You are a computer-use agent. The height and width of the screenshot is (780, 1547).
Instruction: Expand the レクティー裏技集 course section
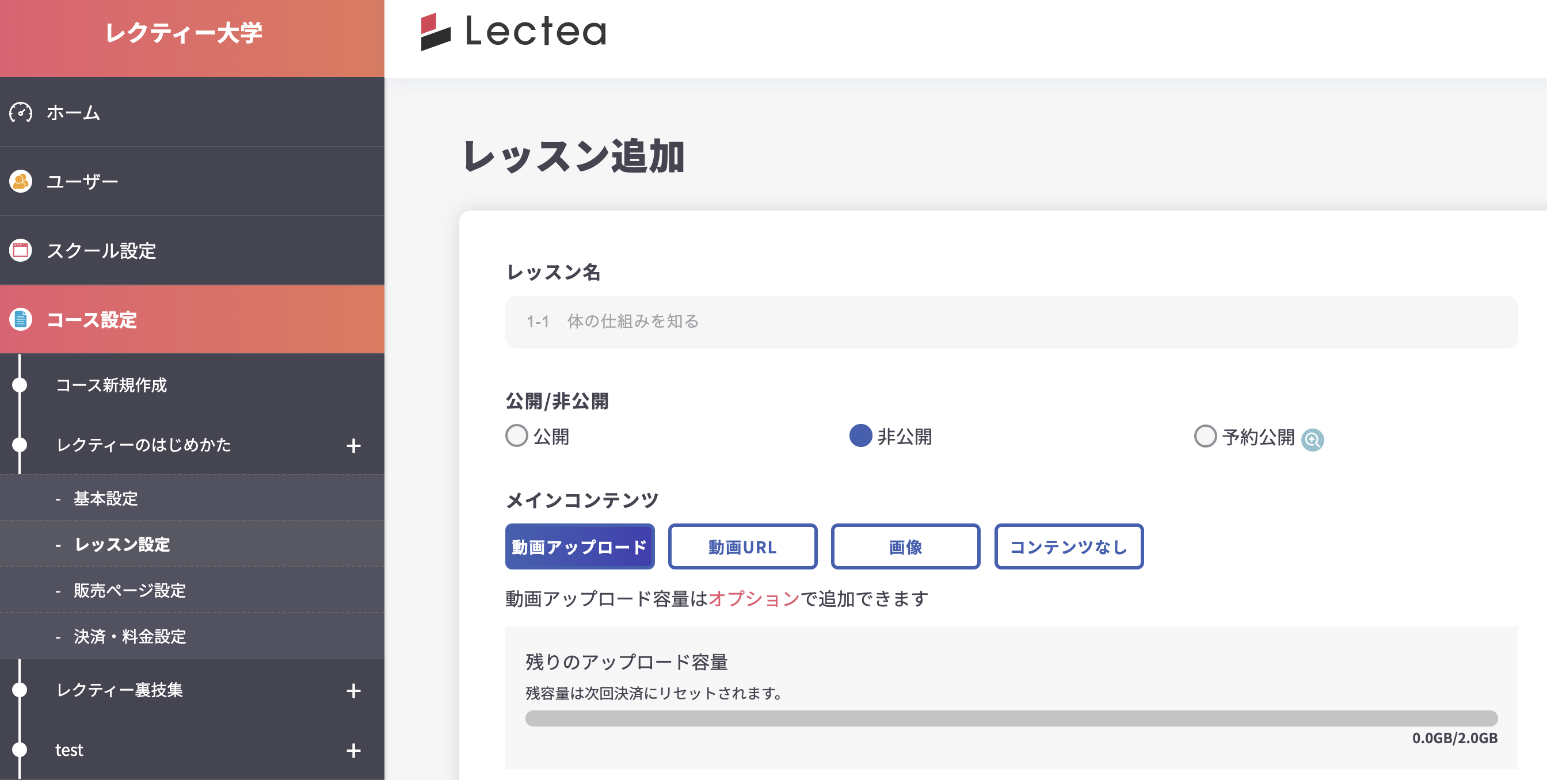click(x=353, y=691)
